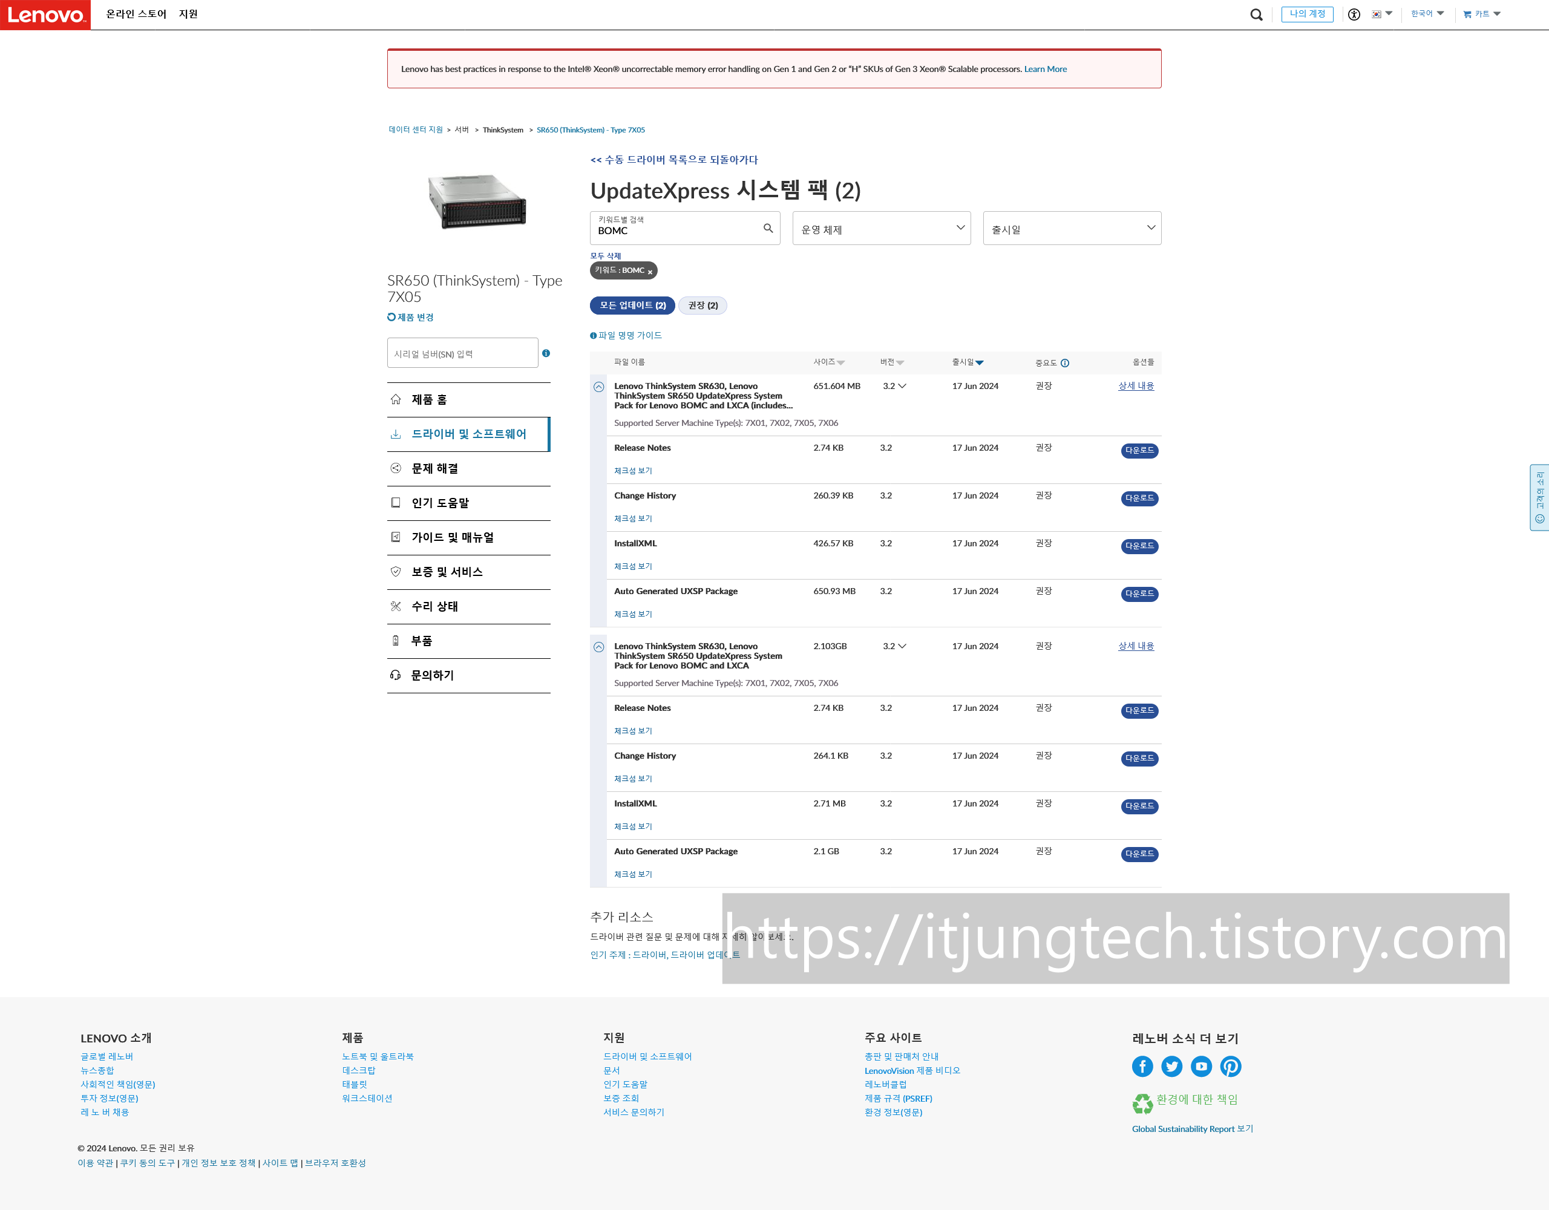
Task: Select the 모든 업데이트 (2) tab
Action: 632,305
